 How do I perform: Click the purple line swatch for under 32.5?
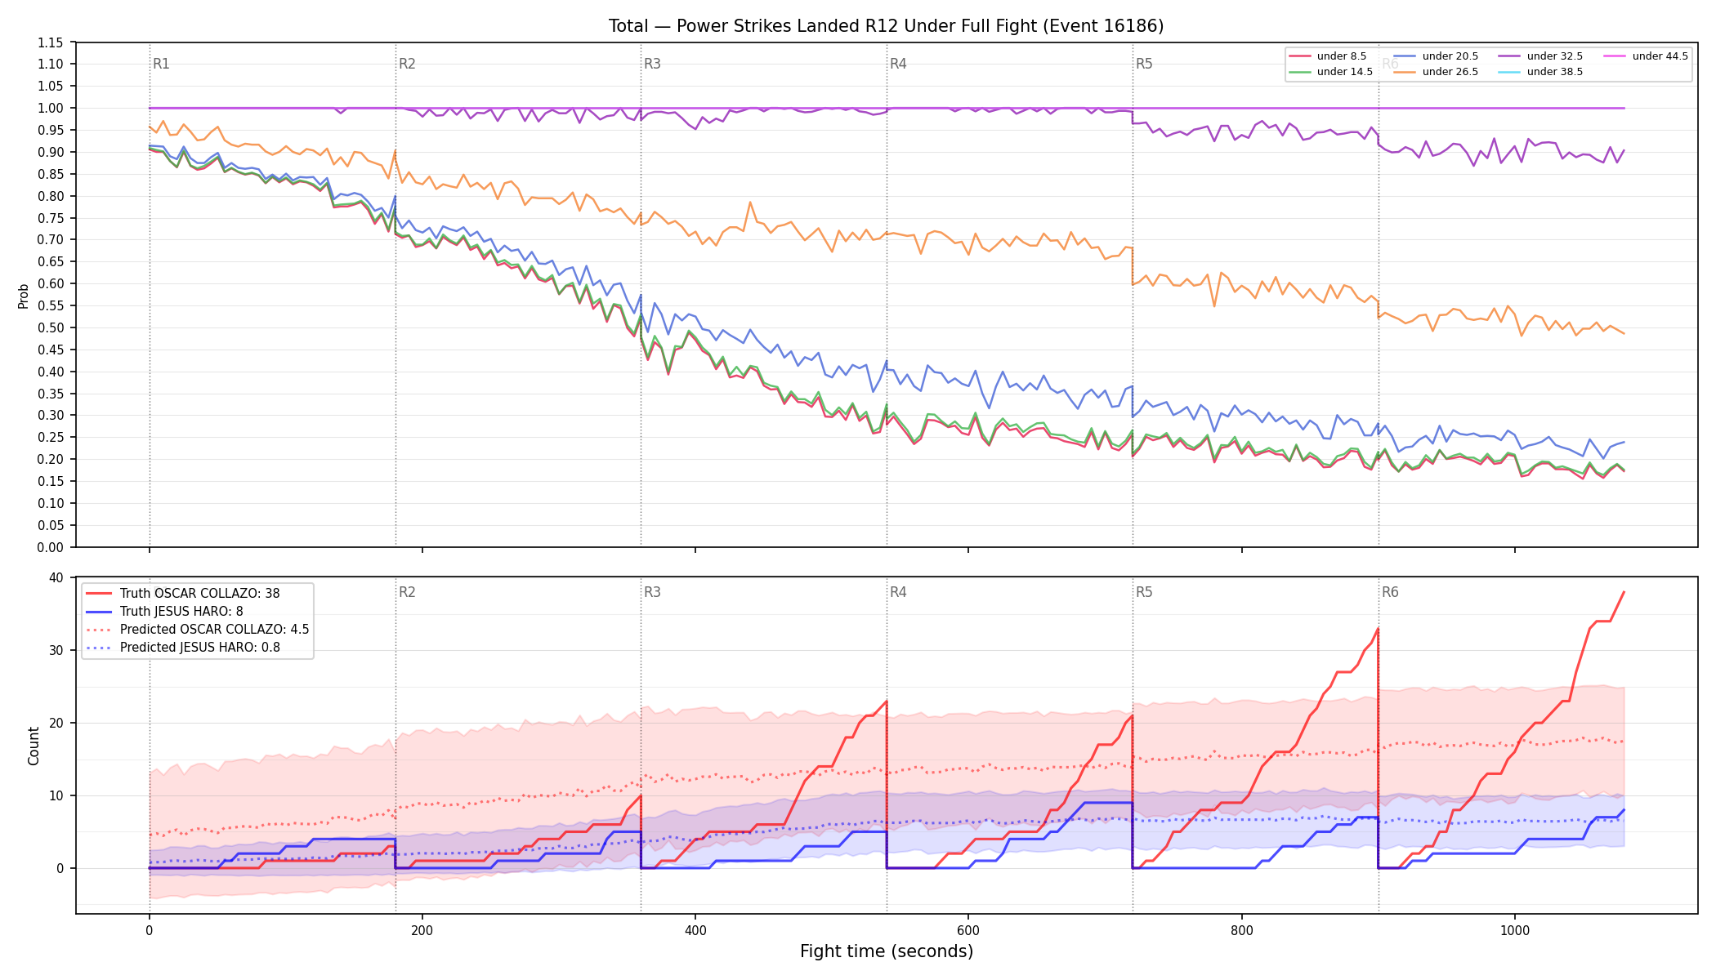coord(1509,56)
